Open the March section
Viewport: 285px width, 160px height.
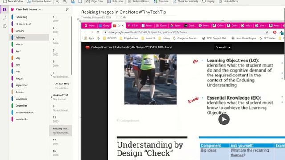tap(29, 44)
